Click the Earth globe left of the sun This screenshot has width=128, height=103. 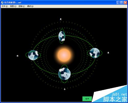(x=33, y=55)
